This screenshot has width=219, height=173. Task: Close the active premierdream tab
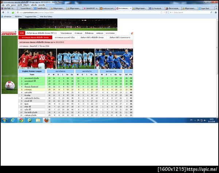[x=131, y=8]
